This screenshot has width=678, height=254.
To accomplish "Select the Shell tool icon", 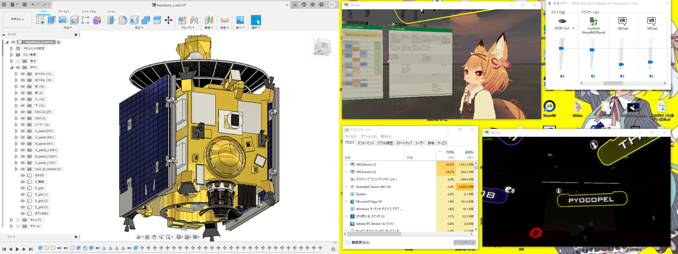I will click(x=134, y=20).
